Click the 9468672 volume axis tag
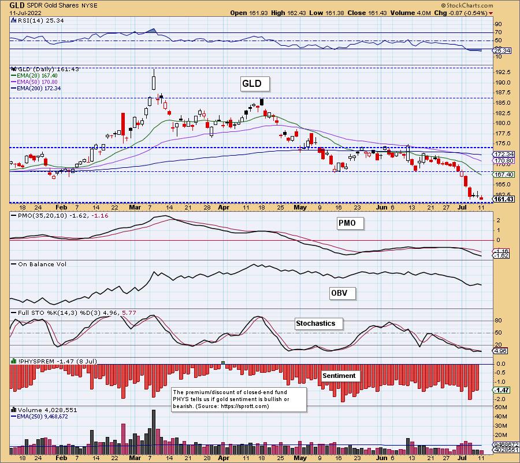Viewport: 520px width, 463px height. tap(506, 444)
